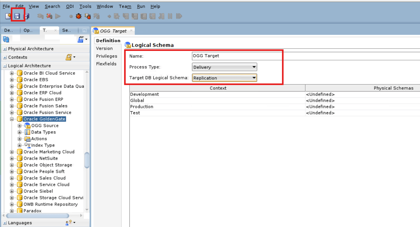Viewport: 420px width, 227px height.
Task: Open the Team menu
Action: [125, 6]
